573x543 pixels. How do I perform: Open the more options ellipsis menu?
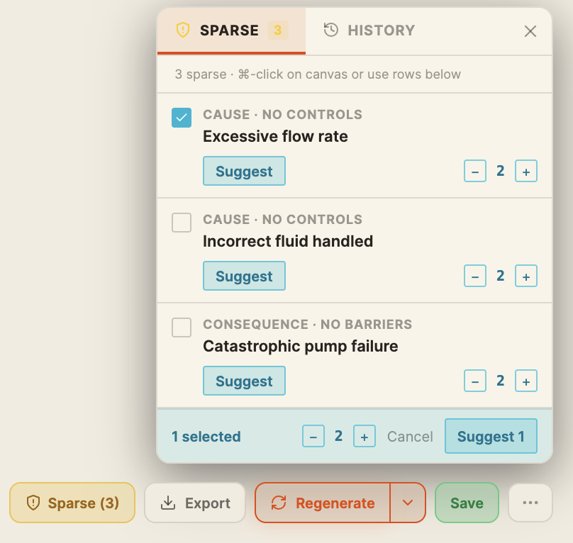point(530,503)
